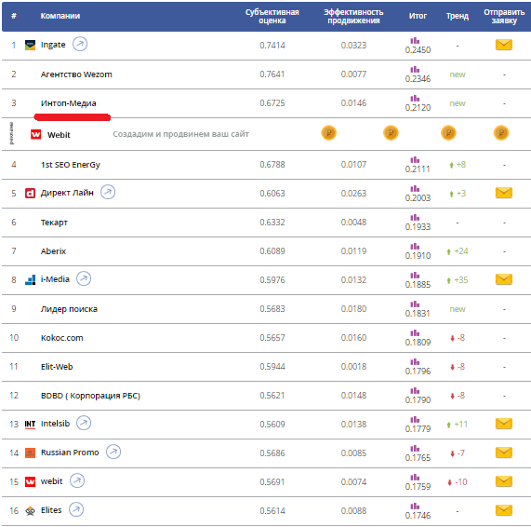Open Elit-Web company link
531x527 pixels.
(x=57, y=367)
